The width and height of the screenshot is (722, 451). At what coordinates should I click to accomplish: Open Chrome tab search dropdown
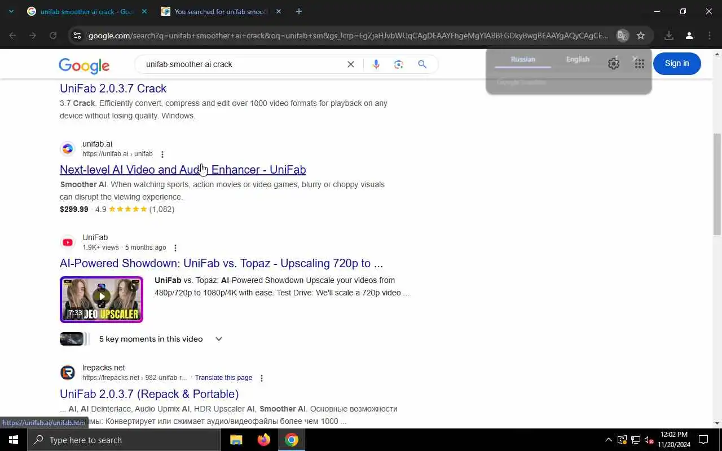click(11, 11)
